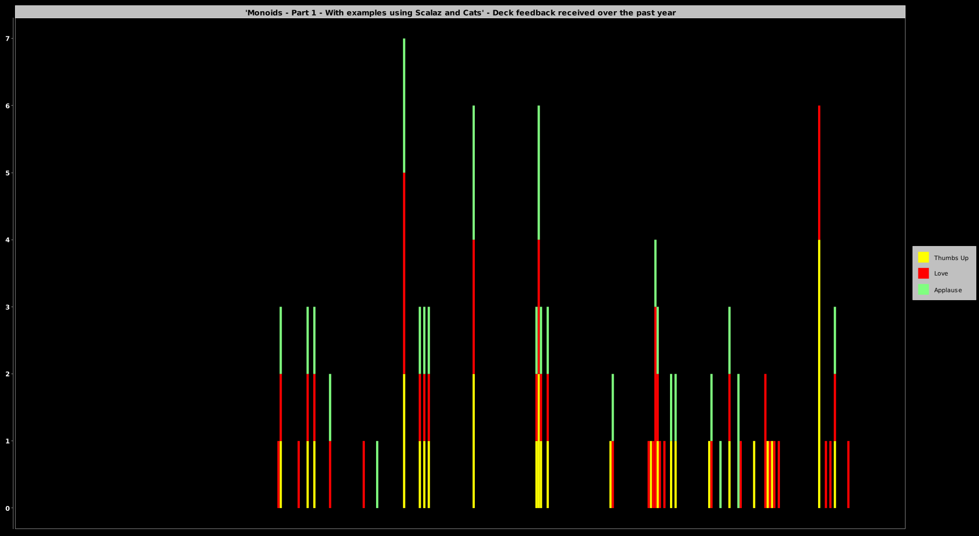Click the green Applause legend swatch
979x536 pixels.
click(x=923, y=289)
